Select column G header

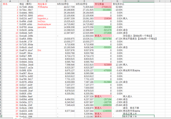pyautogui.click(x=117, y=1)
